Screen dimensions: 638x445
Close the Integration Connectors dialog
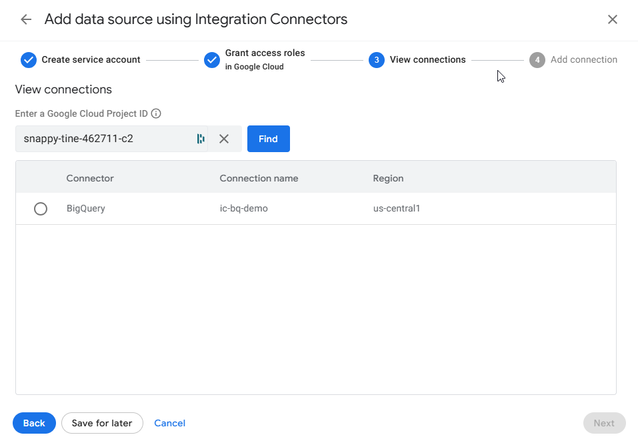613,19
